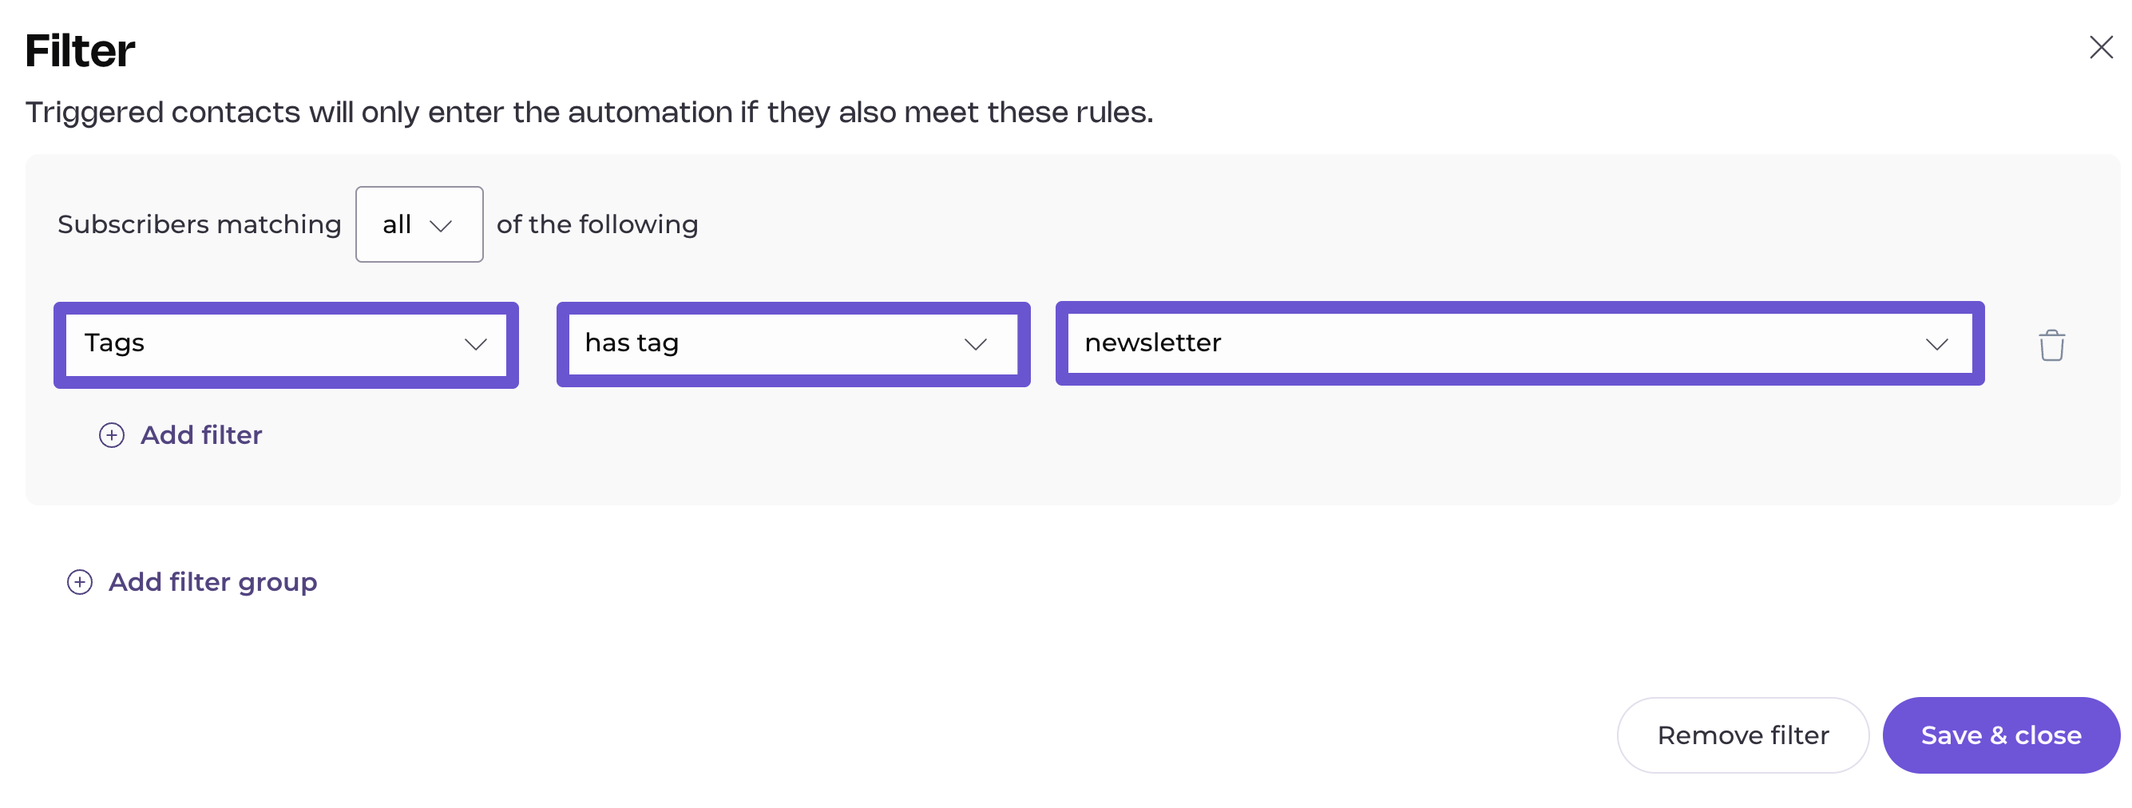Click the plus icon beside Add filter

click(112, 435)
